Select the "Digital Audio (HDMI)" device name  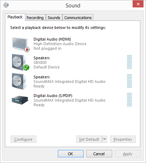52,39
